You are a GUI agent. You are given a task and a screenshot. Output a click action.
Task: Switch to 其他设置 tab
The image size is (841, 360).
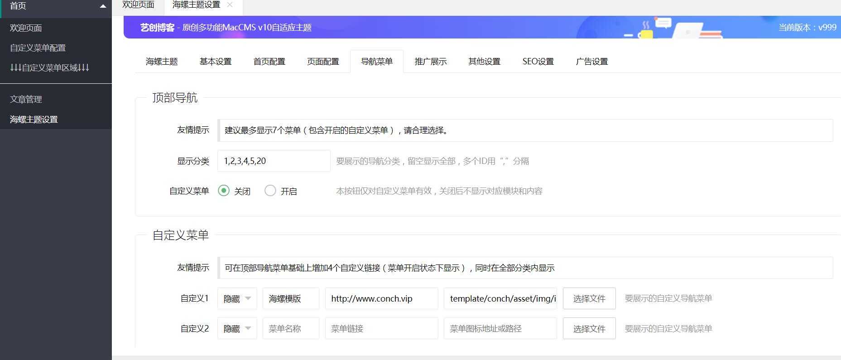[x=485, y=61]
